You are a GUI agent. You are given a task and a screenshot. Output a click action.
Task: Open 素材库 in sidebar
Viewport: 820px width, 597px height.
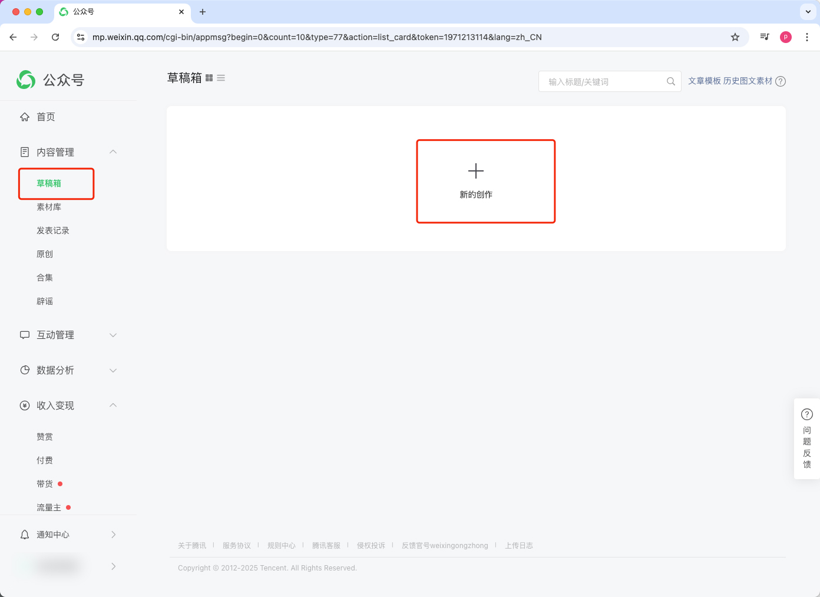pos(49,207)
